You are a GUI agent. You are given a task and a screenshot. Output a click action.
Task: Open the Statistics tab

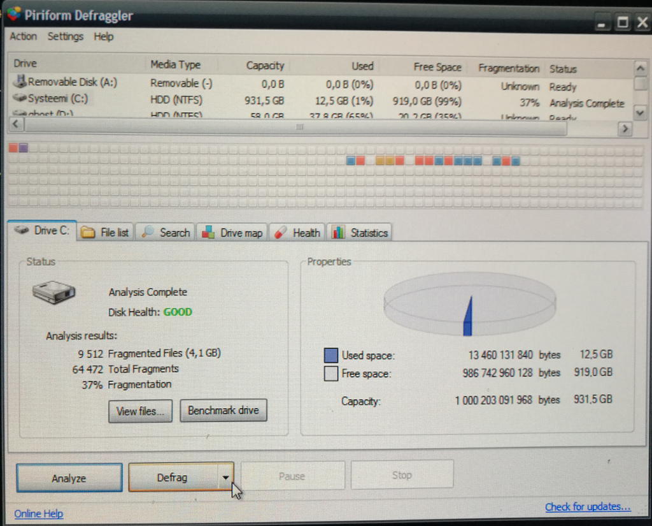point(360,232)
